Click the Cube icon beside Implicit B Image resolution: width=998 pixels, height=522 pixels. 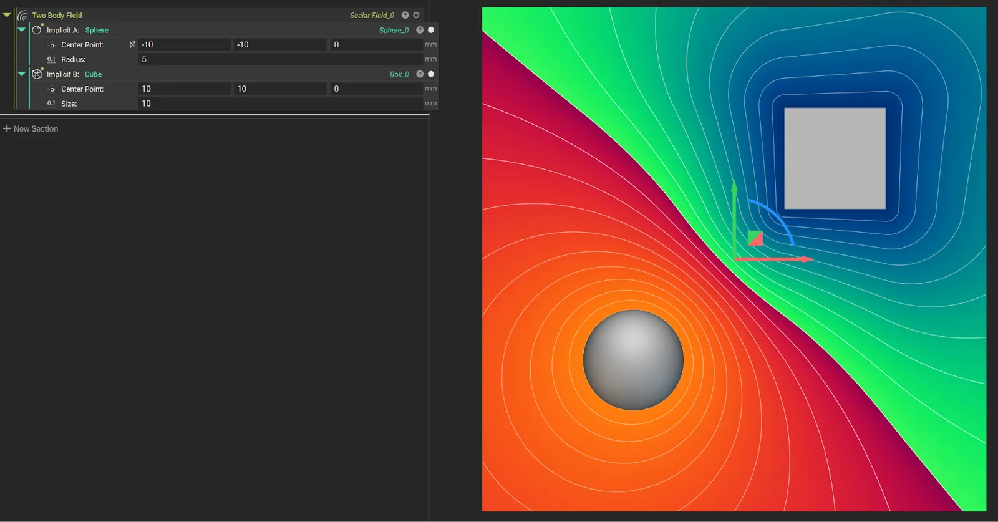pos(37,74)
